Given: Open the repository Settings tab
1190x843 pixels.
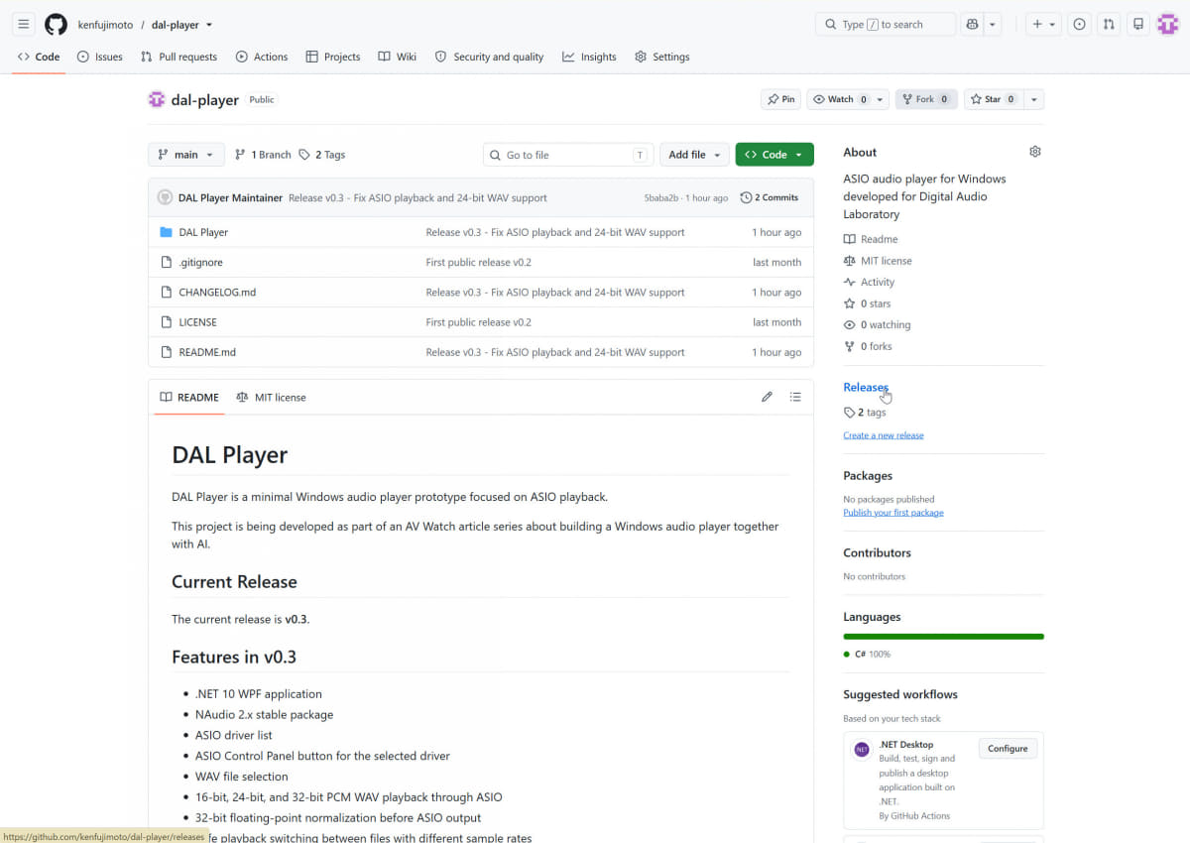Looking at the screenshot, I should pos(661,57).
